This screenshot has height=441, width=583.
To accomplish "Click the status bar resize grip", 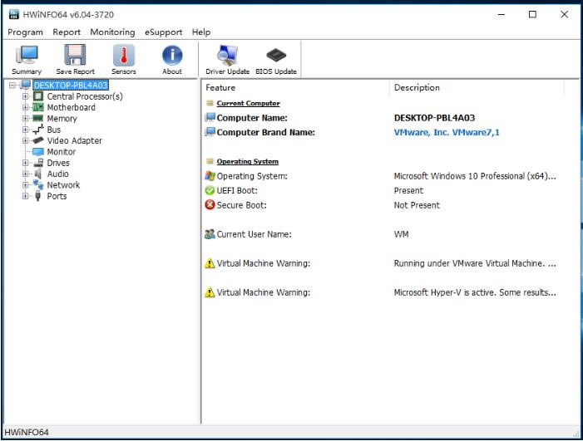I will pos(576,434).
